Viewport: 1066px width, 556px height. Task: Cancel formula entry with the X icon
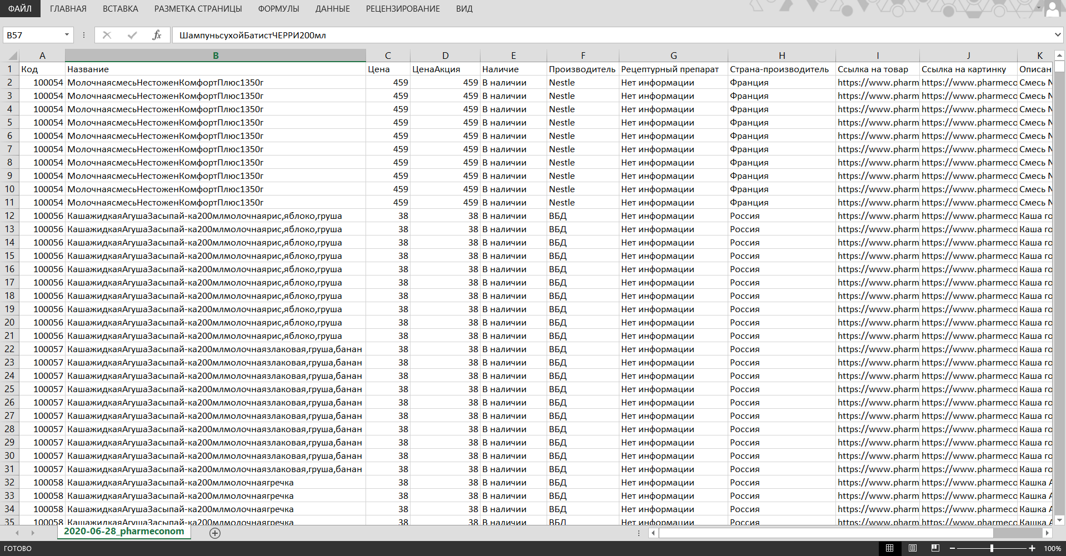point(107,35)
